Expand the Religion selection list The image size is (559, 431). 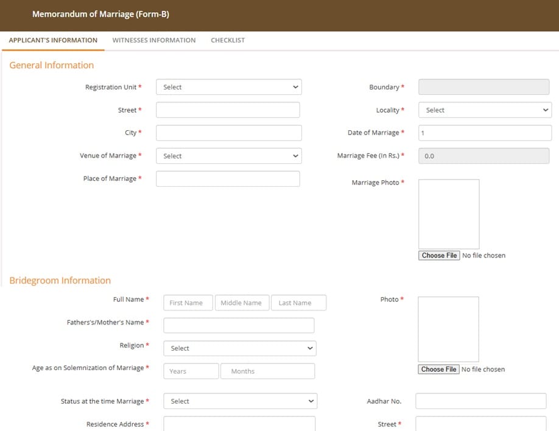coord(239,348)
